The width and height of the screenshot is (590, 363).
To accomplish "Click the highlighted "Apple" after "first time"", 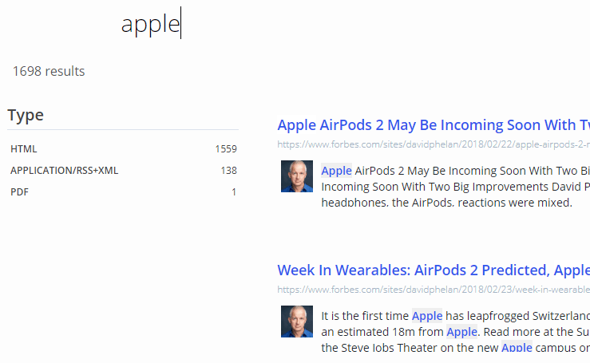I will pyautogui.click(x=427, y=316).
